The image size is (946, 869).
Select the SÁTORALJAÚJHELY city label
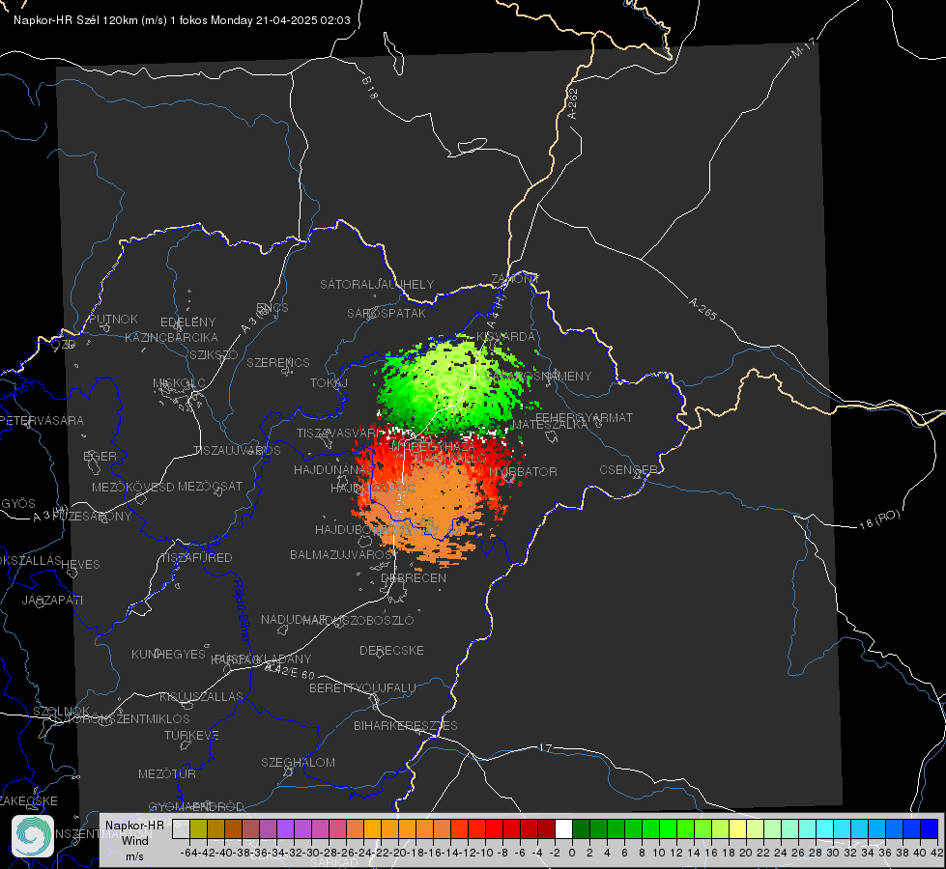pos(377,284)
